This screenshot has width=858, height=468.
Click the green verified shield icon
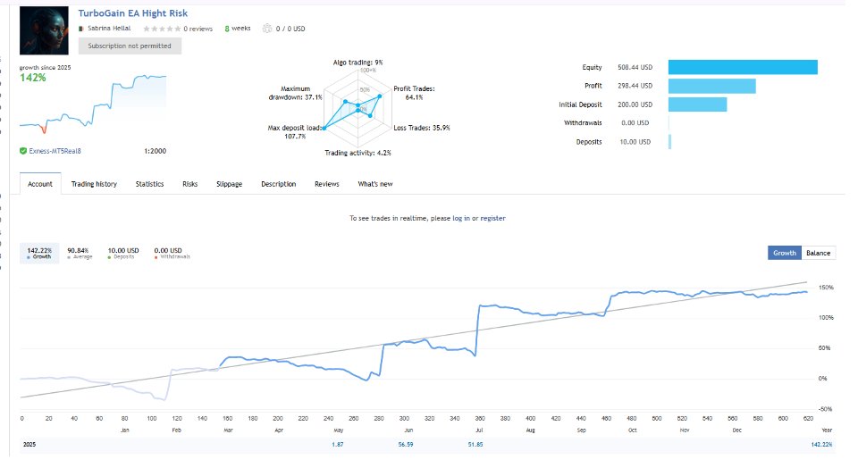23,151
